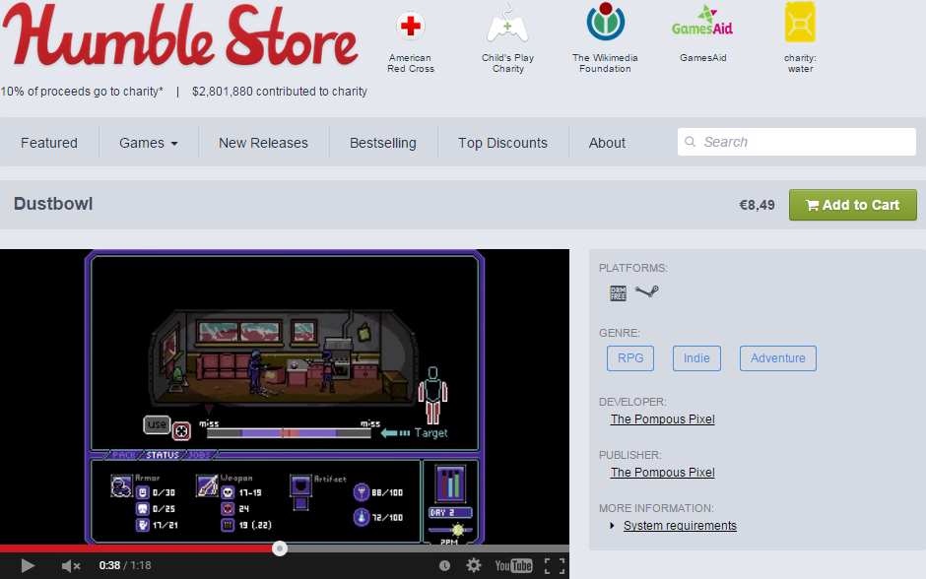926x579 pixels.
Task: Open the New Releases tab
Action: [x=263, y=143]
